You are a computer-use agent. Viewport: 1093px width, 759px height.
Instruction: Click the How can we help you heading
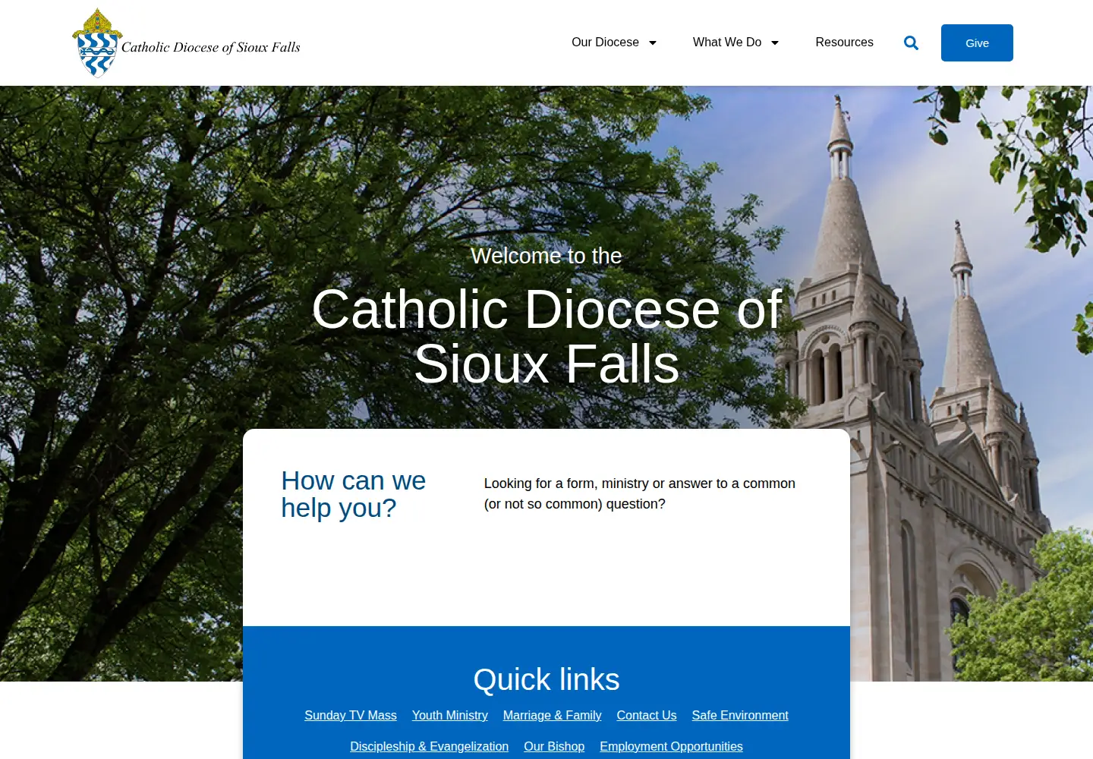[x=354, y=494]
